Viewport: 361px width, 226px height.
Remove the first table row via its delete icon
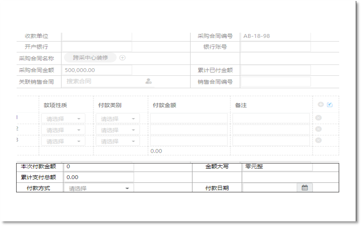point(318,118)
